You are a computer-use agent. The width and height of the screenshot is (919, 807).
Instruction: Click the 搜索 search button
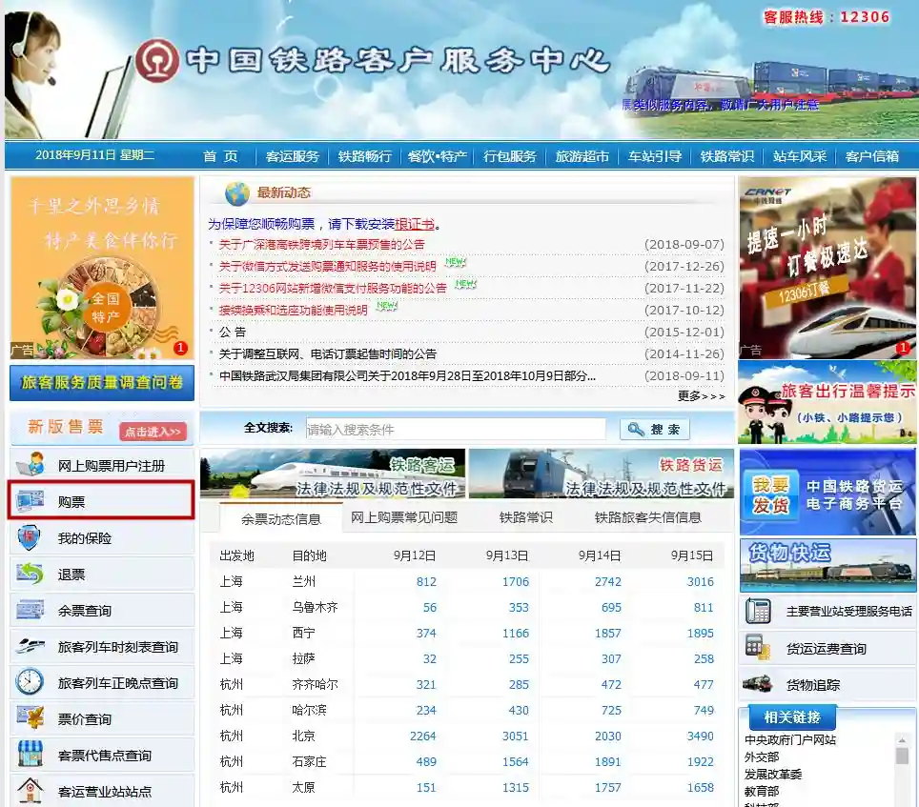pyautogui.click(x=655, y=429)
